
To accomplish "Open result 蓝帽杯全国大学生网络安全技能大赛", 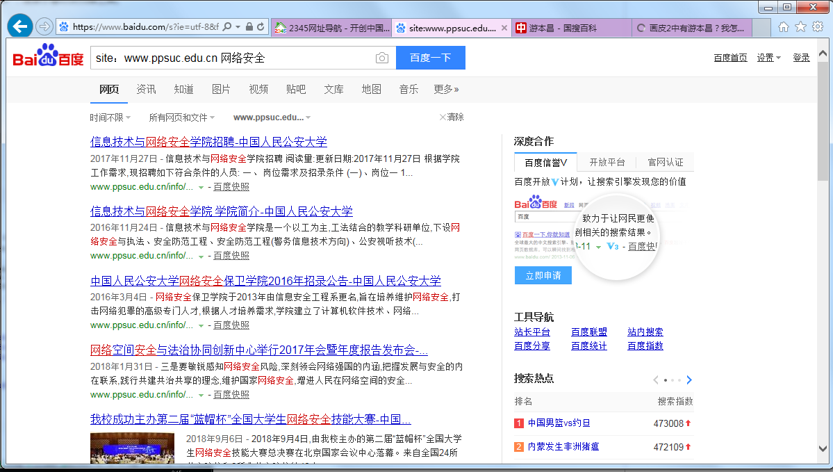I will click(251, 419).
